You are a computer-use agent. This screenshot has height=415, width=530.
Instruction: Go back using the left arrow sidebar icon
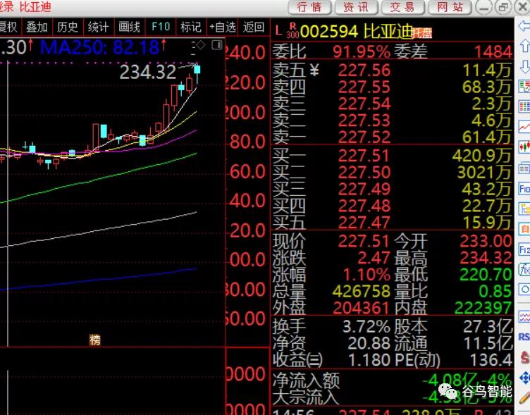(x=524, y=26)
